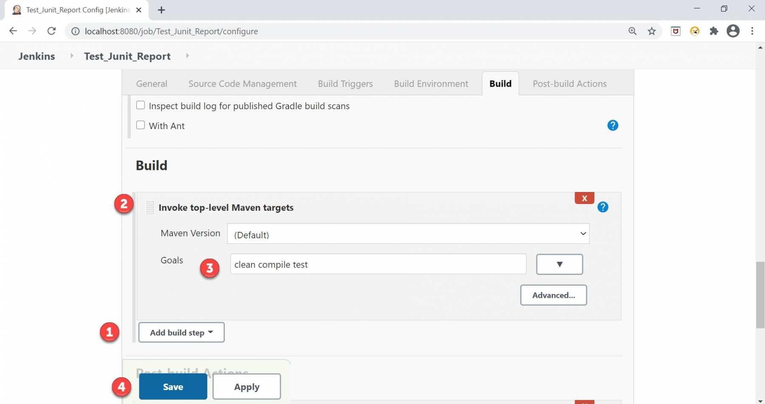Screen dimensions: 765x404
Task: Open Test_Junit_Report breadcrumb link
Action: pyautogui.click(x=127, y=56)
